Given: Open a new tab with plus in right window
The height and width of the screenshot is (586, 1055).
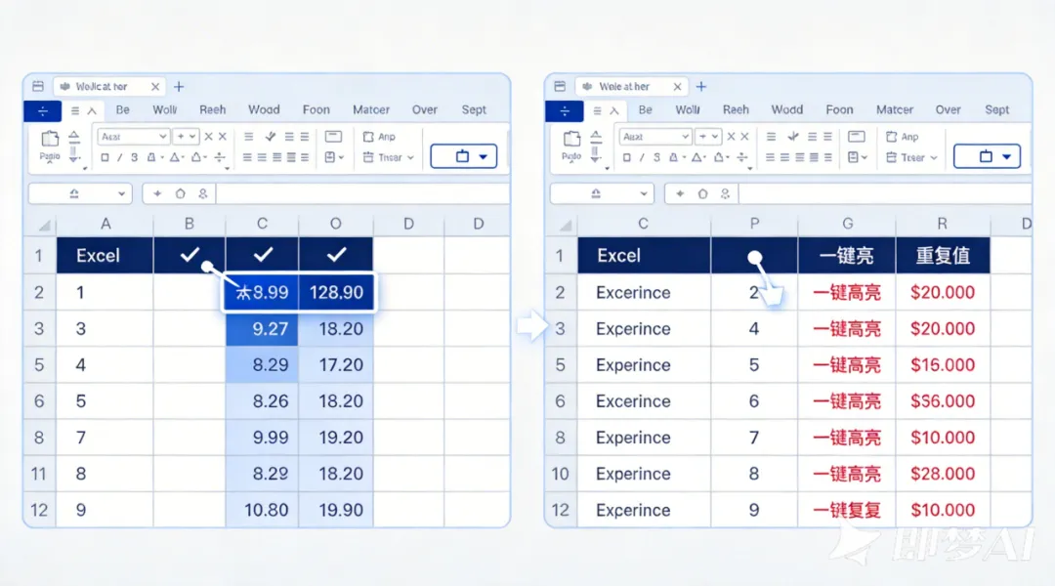Looking at the screenshot, I should point(701,87).
